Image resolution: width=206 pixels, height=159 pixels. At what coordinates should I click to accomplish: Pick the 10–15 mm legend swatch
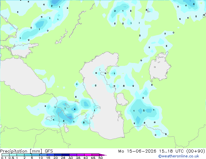point(43,155)
